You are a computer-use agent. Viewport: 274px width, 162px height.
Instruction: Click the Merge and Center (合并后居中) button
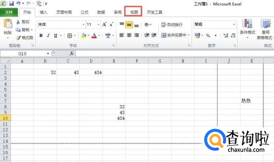175,35
